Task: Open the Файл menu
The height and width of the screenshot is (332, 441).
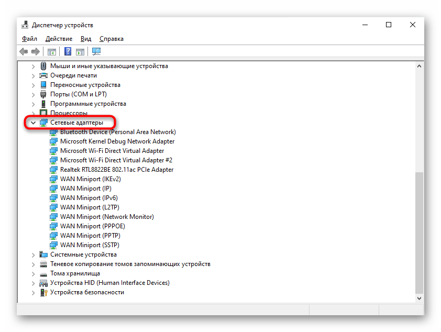Action: (29, 39)
